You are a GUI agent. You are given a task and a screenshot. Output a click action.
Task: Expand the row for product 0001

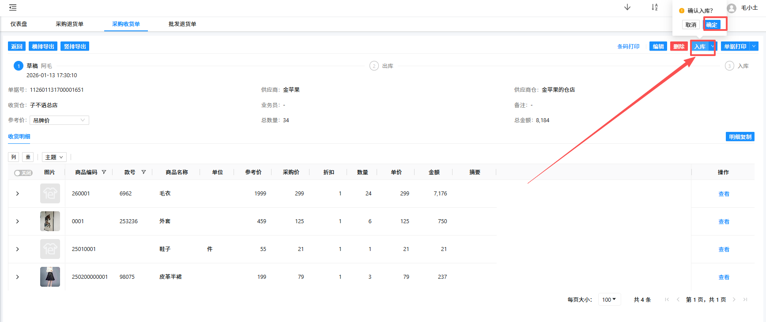(18, 221)
